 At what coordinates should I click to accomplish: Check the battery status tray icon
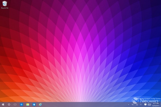(133, 104)
